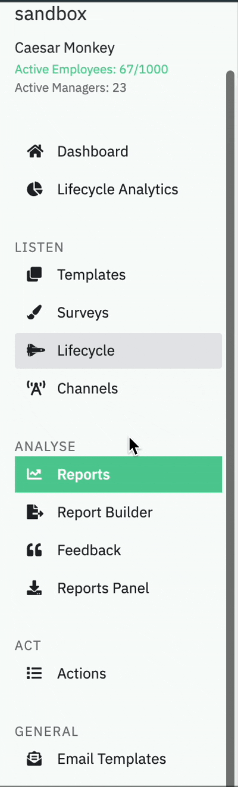The height and width of the screenshot is (787, 238).
Task: Click the Reports line chart icon
Action: pos(35,474)
